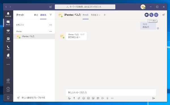Start a new chat with compose icon
The image size is (170, 105).
pyautogui.click(x=51, y=7)
